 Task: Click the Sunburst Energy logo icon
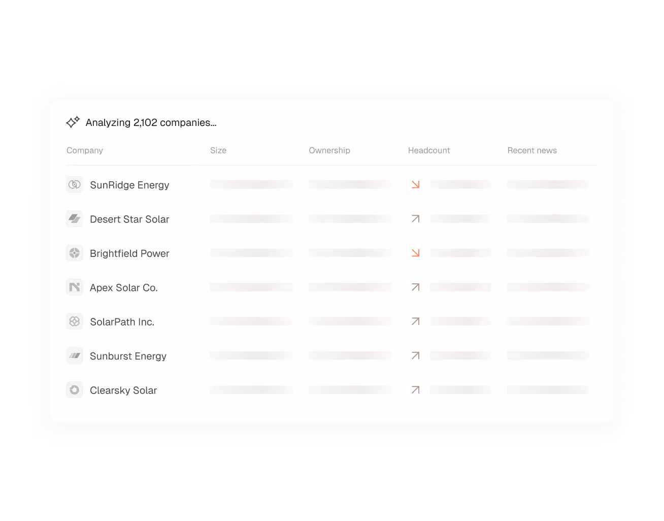pos(75,356)
